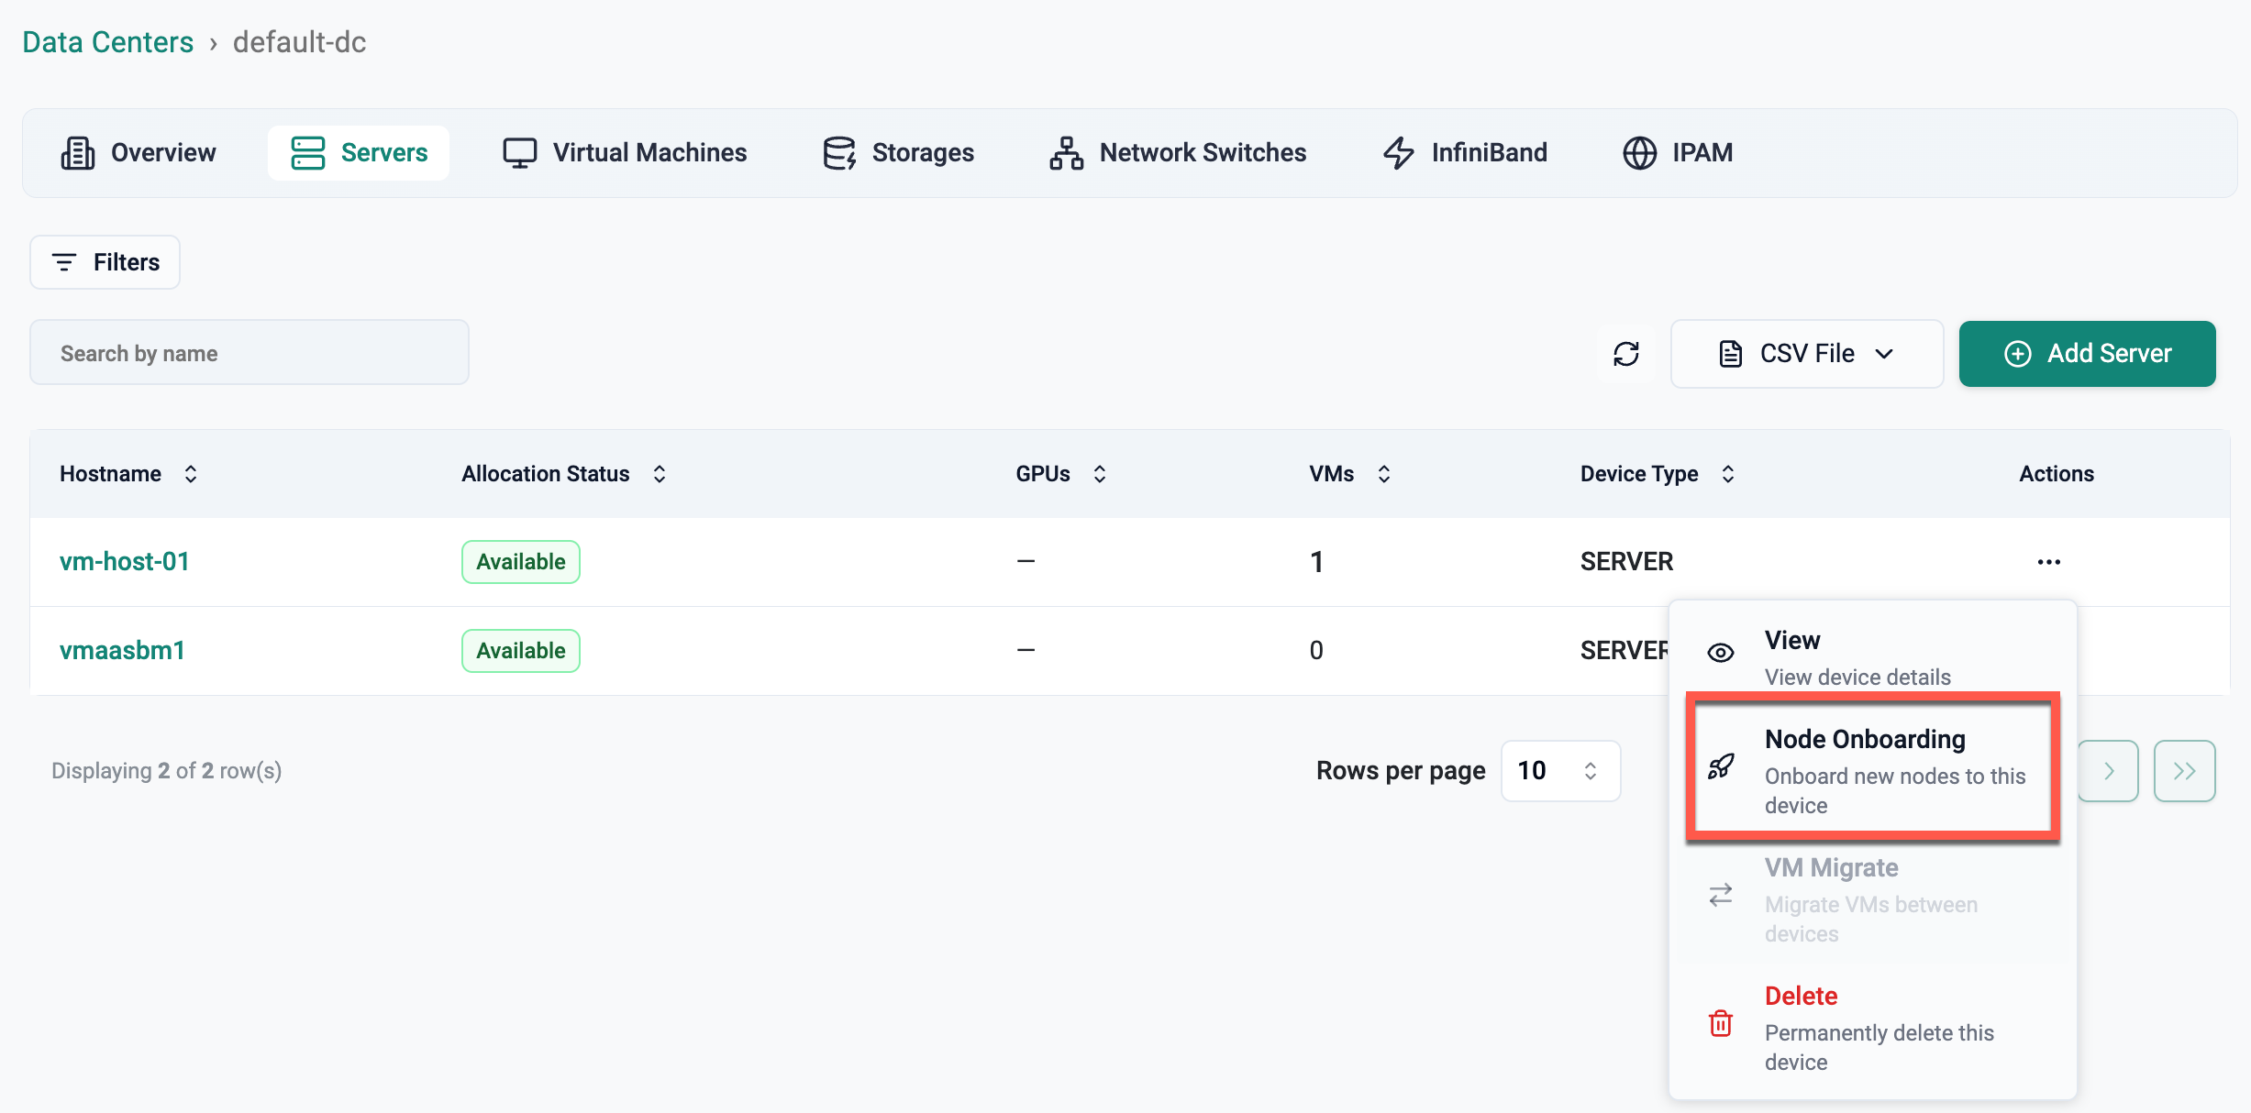Viewport: 2251px width, 1113px height.
Task: Click the Virtual Machines monitor icon
Action: coord(519,153)
